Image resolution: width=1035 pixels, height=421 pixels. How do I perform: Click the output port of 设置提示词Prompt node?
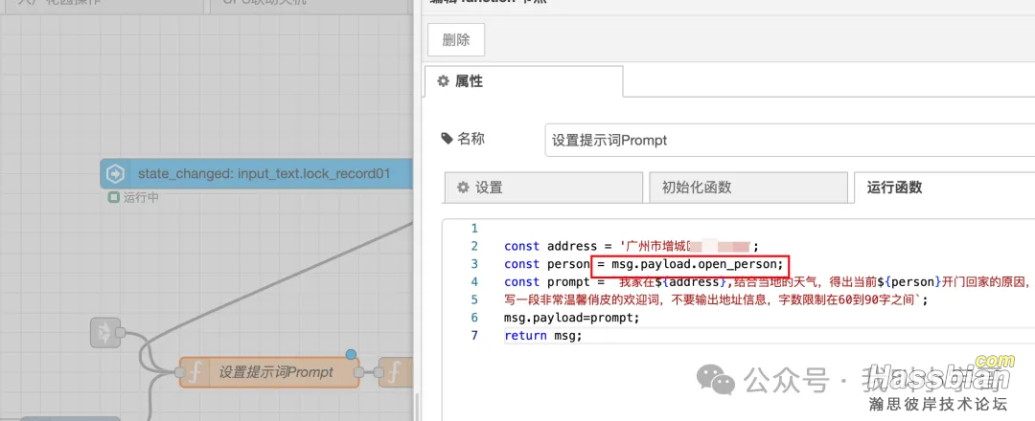pos(359,372)
